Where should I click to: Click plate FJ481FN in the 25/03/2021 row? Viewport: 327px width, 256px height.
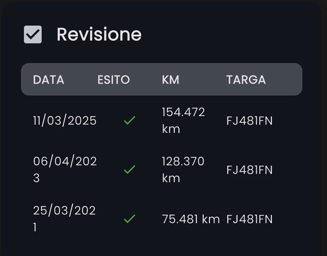click(249, 219)
